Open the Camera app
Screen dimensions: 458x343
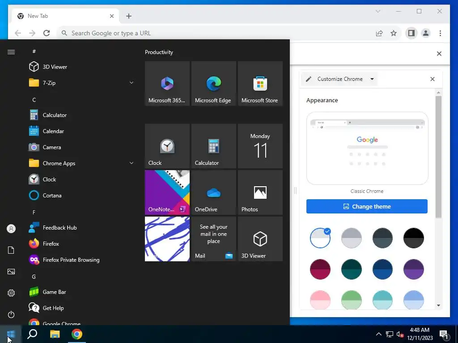pos(82,147)
